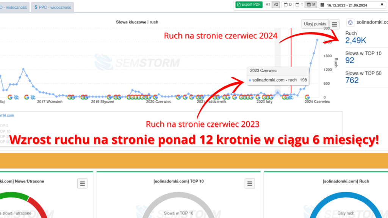Image resolution: width=388 pixels, height=218 pixels.
Task: Select the T weekly view calendar icon
Action: tap(299, 5)
